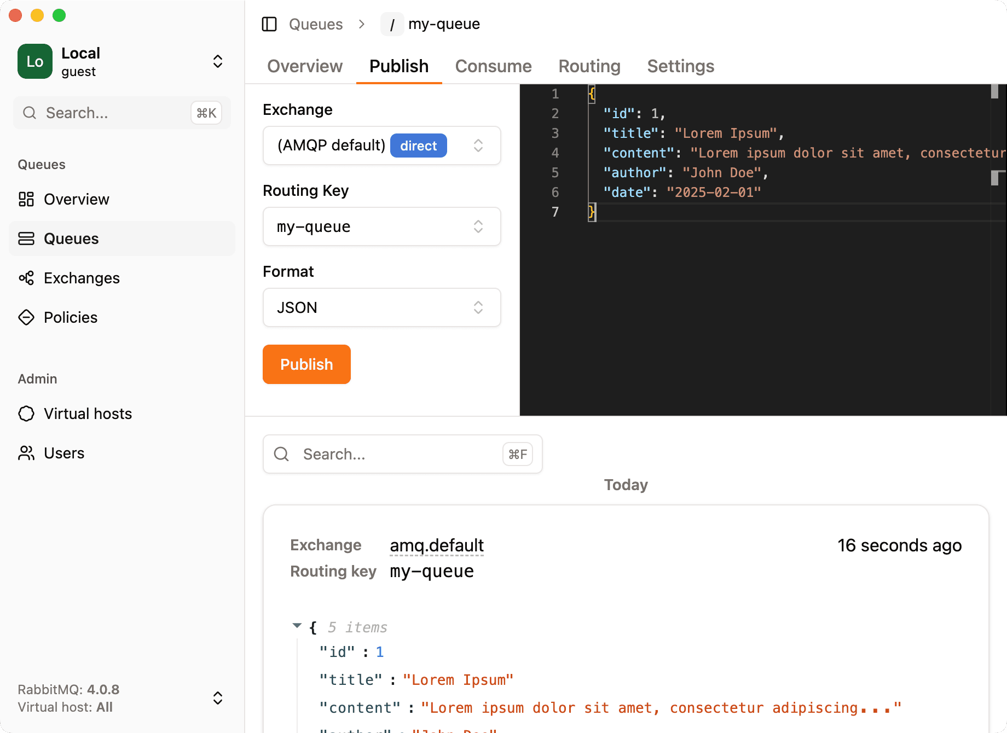This screenshot has width=1007, height=733.
Task: Switch to the Consume tab
Action: pyautogui.click(x=493, y=66)
